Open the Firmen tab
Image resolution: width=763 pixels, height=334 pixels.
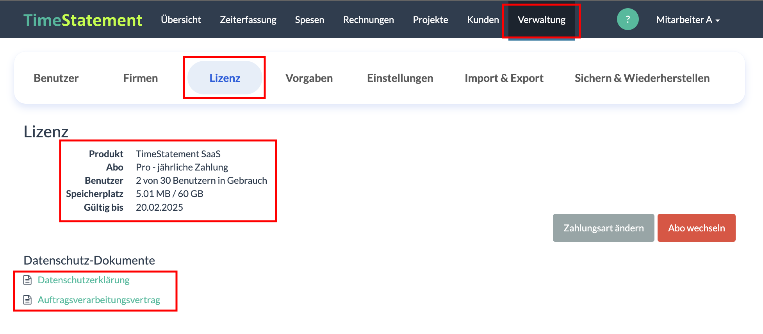[x=141, y=78]
